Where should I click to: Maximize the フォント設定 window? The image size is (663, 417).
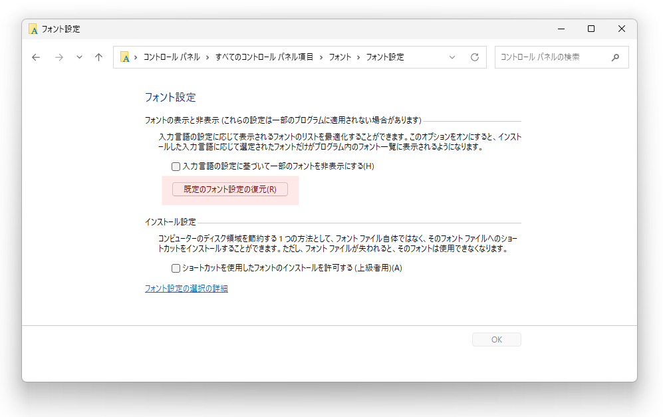point(591,29)
